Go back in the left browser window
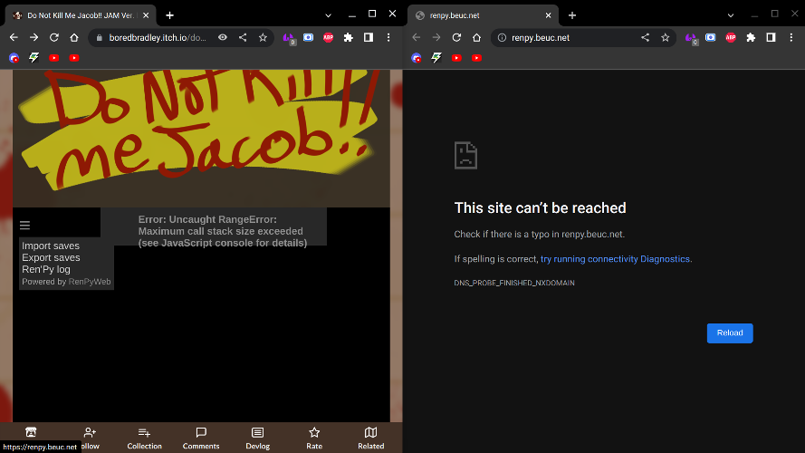 coord(14,37)
